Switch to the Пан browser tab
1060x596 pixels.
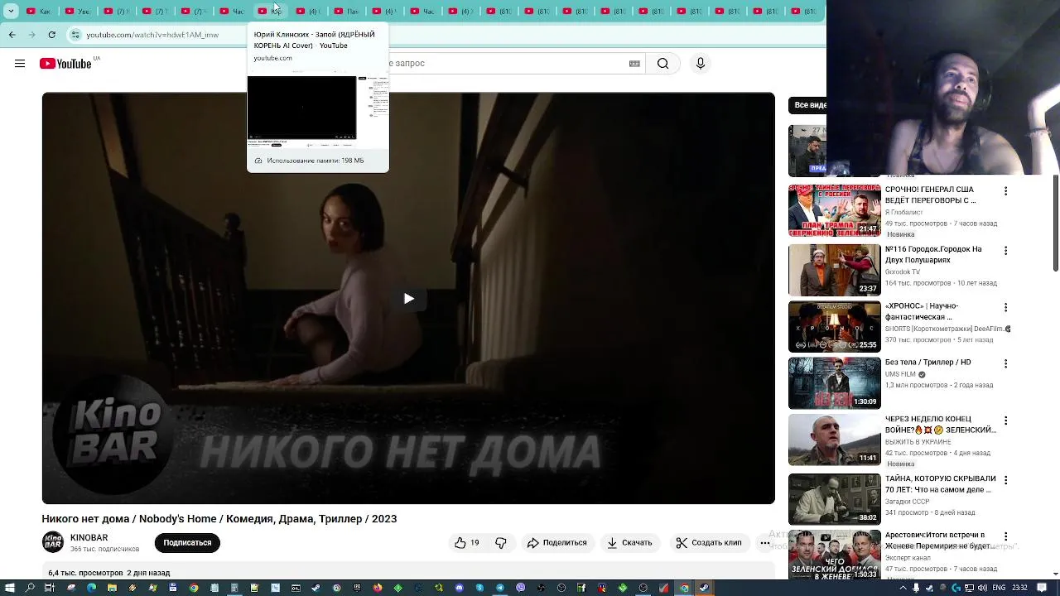coord(346,12)
